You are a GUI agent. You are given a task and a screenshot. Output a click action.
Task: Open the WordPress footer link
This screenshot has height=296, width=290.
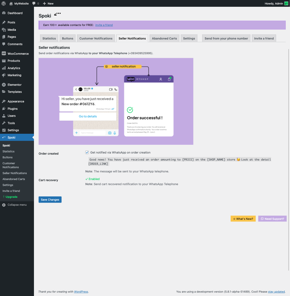[81, 292]
